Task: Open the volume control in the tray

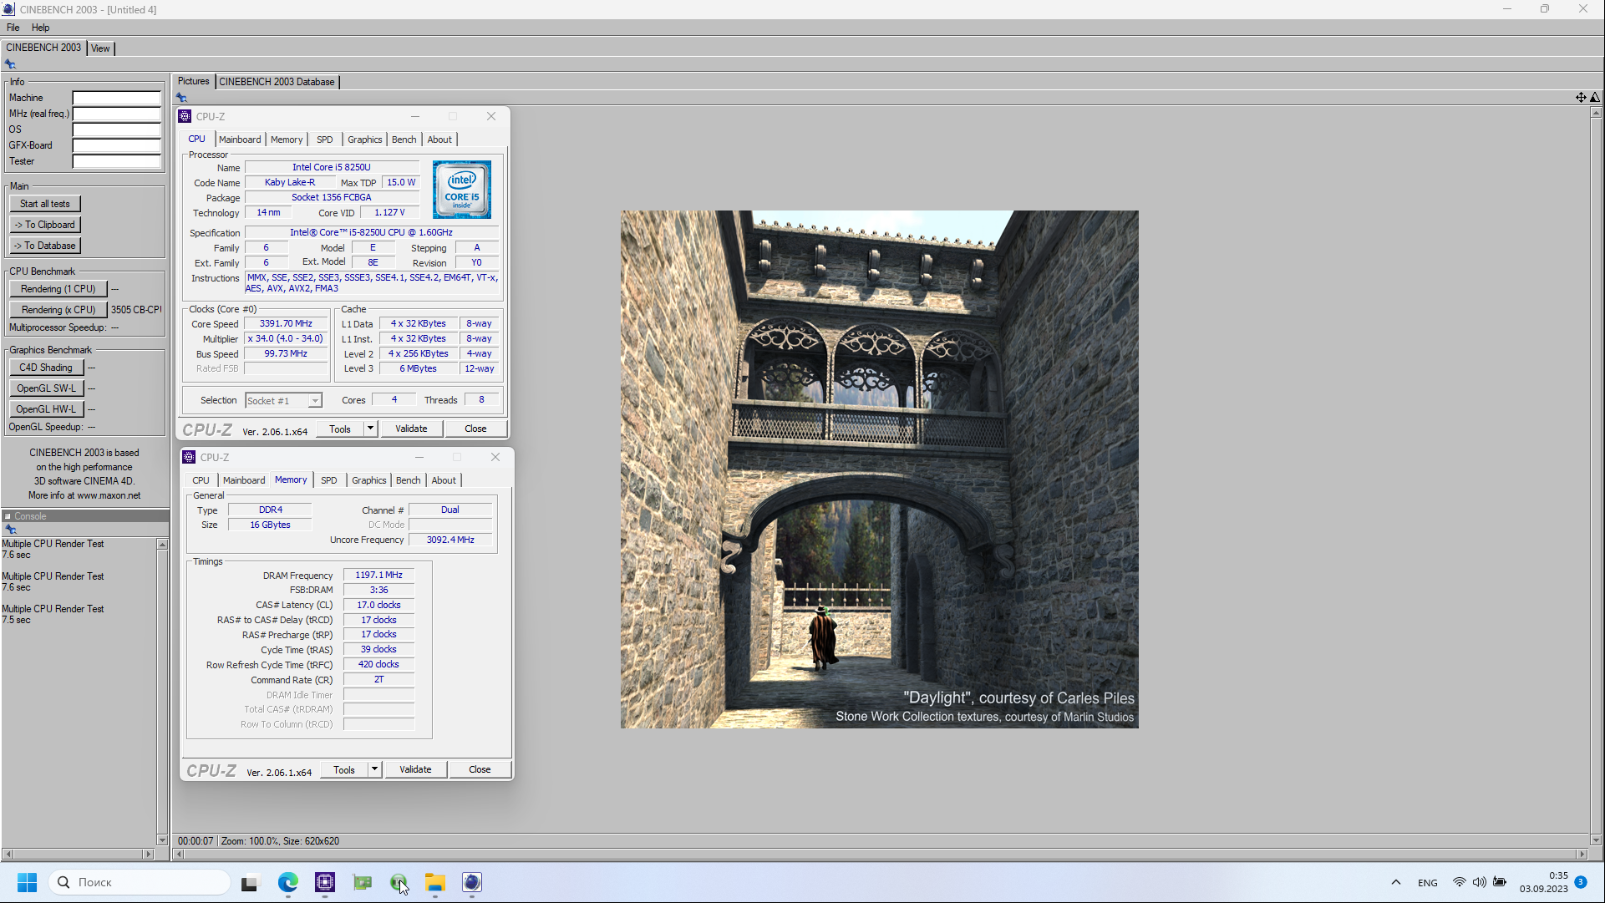Action: click(1479, 882)
